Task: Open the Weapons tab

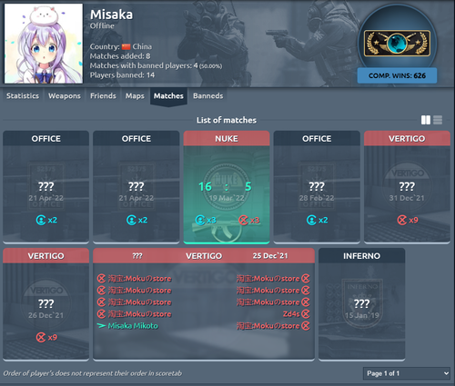Action: pos(65,96)
